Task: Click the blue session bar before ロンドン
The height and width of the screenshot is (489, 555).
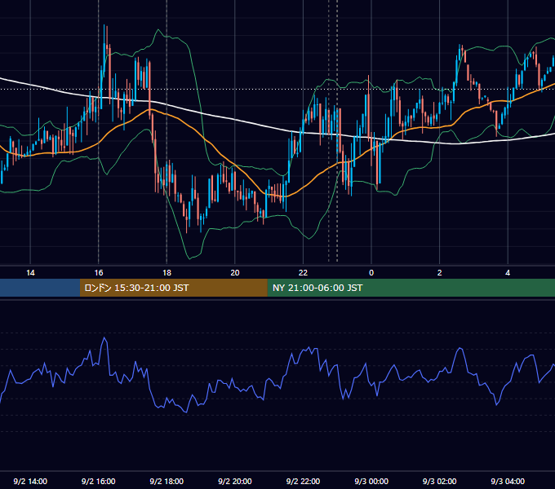Action: click(40, 288)
